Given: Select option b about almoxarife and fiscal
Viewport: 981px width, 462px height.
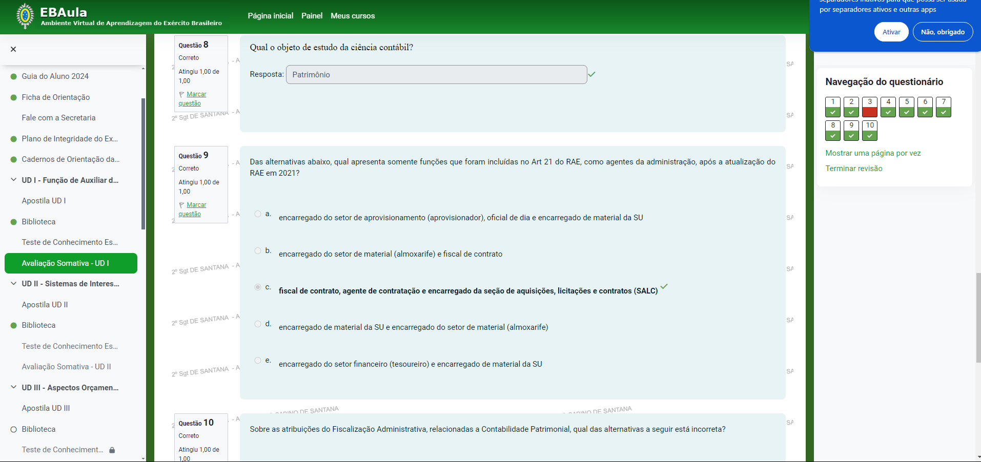Looking at the screenshot, I should pyautogui.click(x=258, y=250).
